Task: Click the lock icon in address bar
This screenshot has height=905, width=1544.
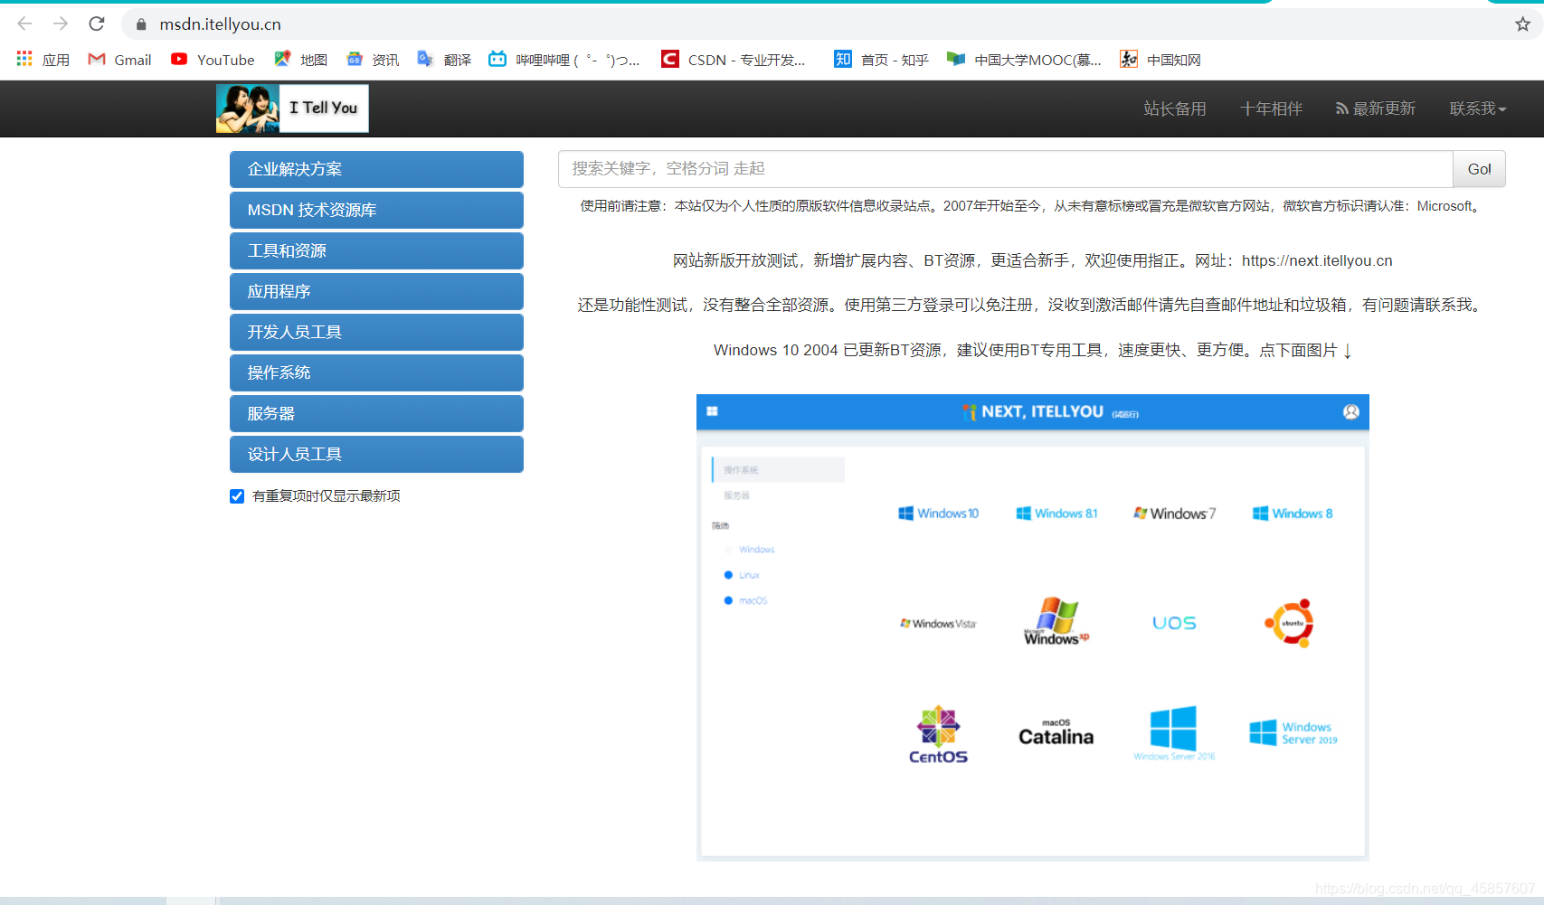Action: [141, 24]
